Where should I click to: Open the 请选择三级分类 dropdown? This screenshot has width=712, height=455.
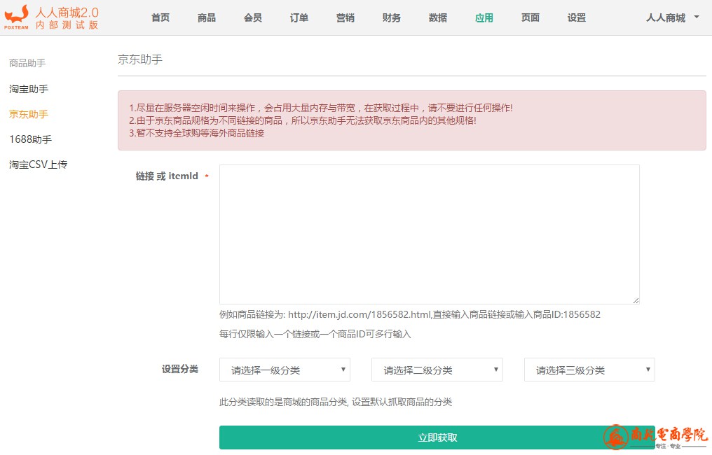[589, 370]
